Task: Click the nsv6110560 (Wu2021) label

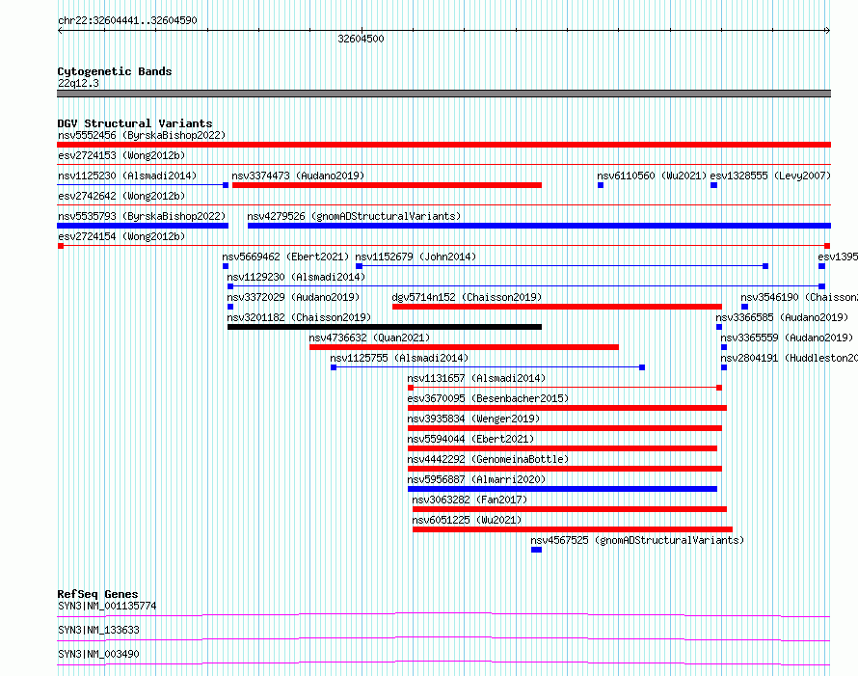Action: pyautogui.click(x=652, y=176)
